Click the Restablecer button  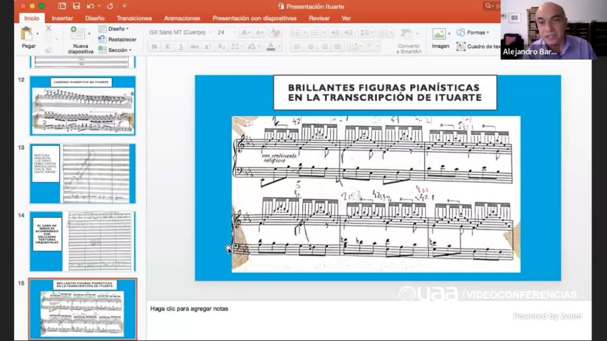[x=117, y=40]
